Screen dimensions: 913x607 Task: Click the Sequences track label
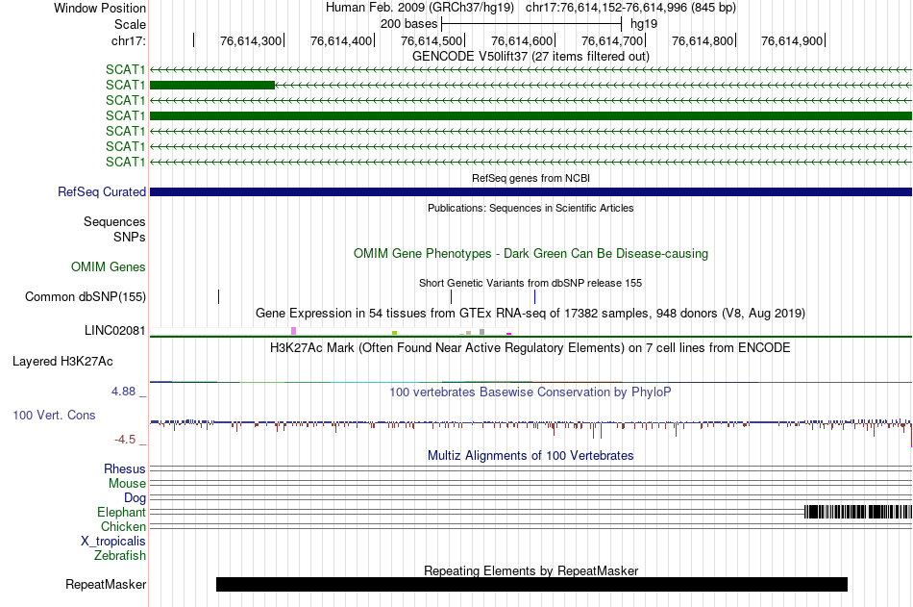[114, 221]
